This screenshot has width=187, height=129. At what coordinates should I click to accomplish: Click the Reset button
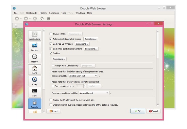53,111
